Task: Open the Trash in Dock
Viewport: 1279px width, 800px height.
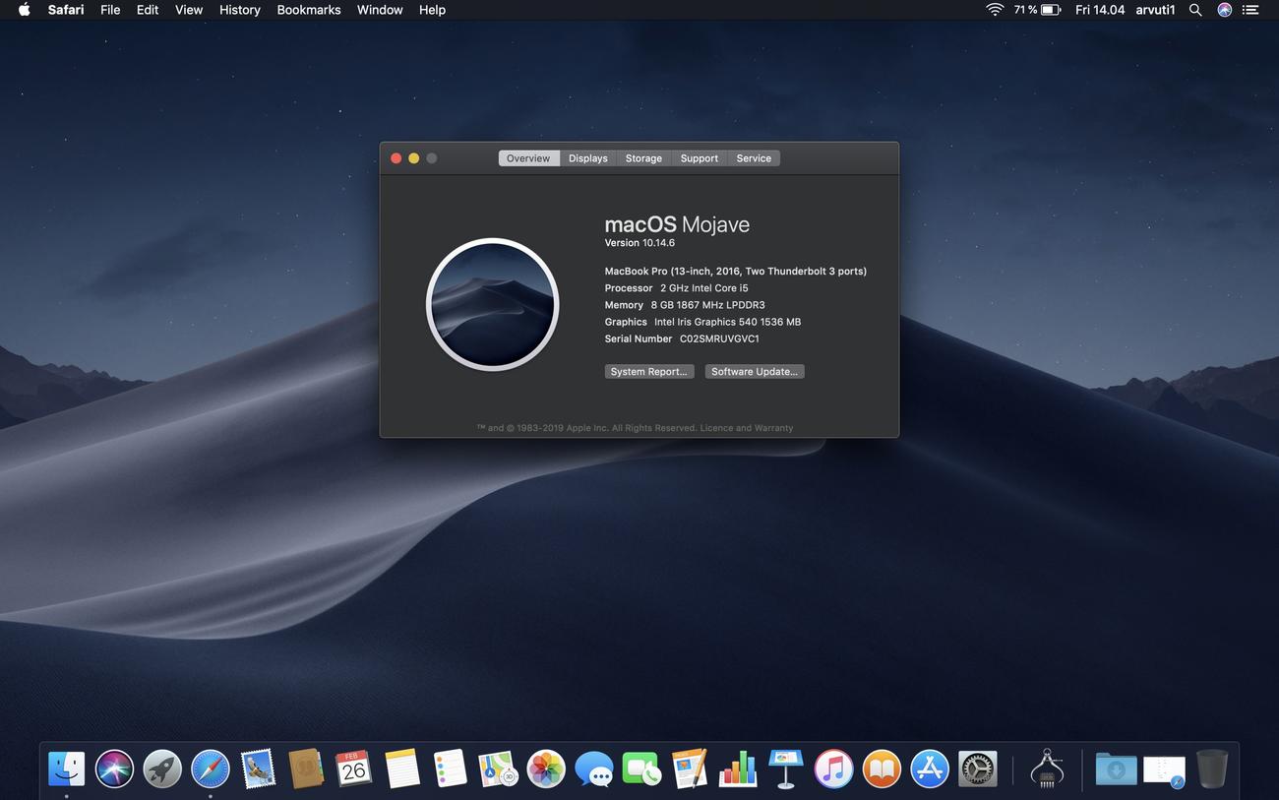Action: click(1212, 769)
